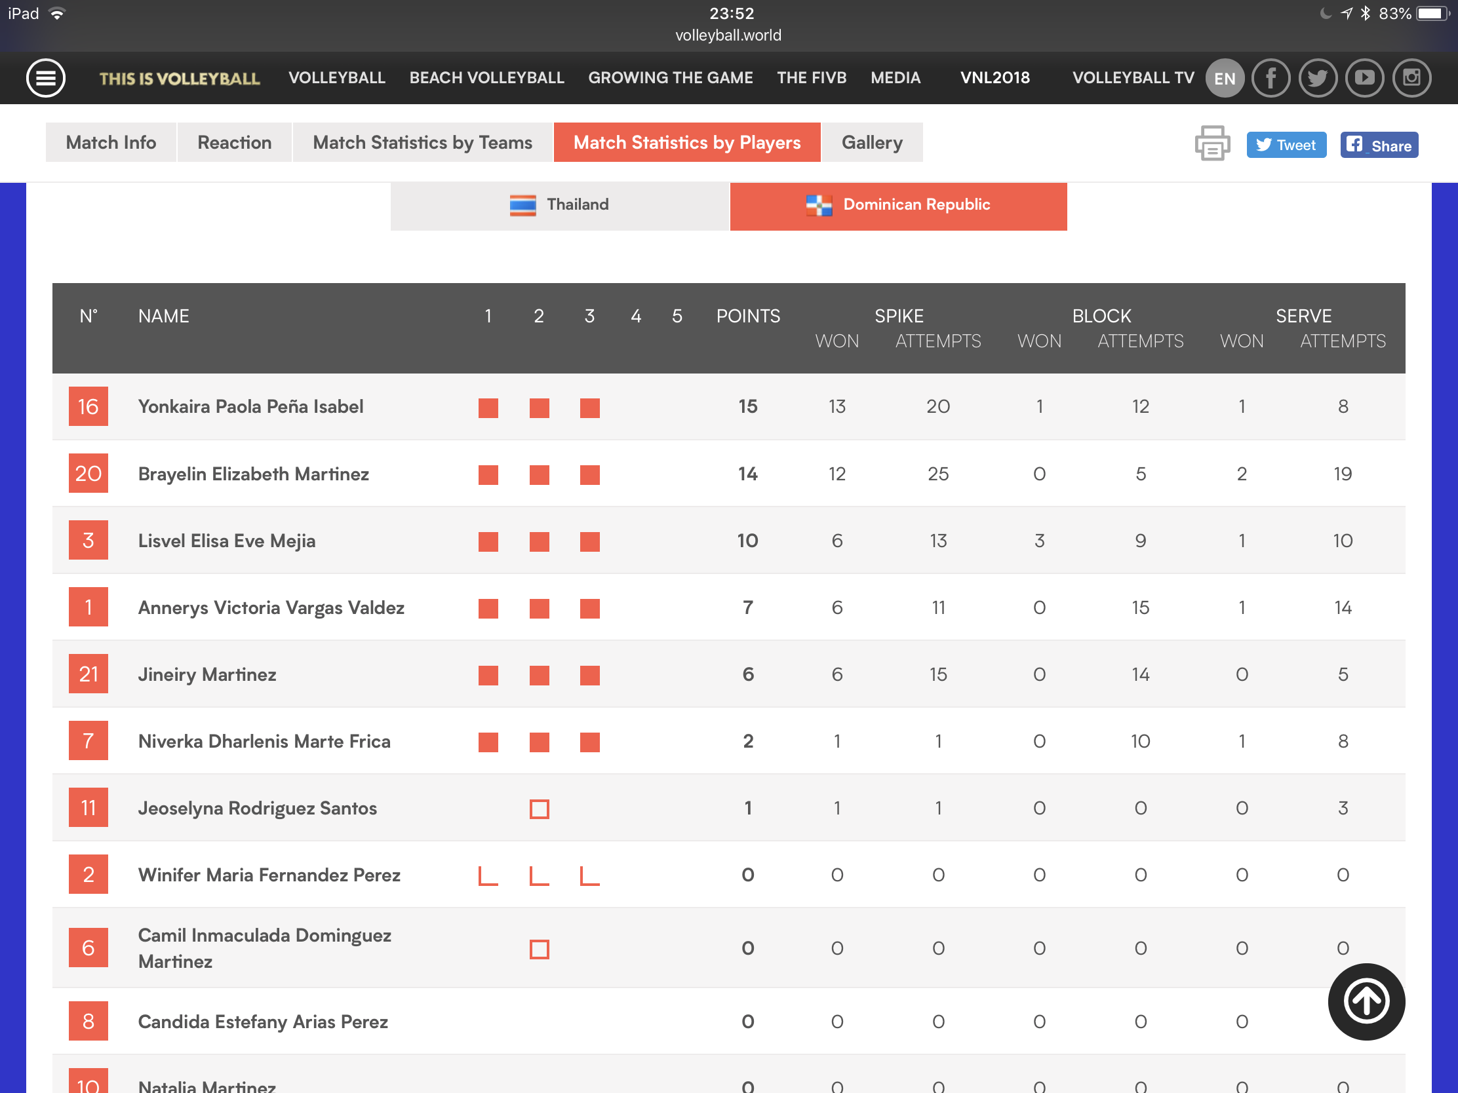
Task: Open the Match Info tab
Action: (111, 142)
